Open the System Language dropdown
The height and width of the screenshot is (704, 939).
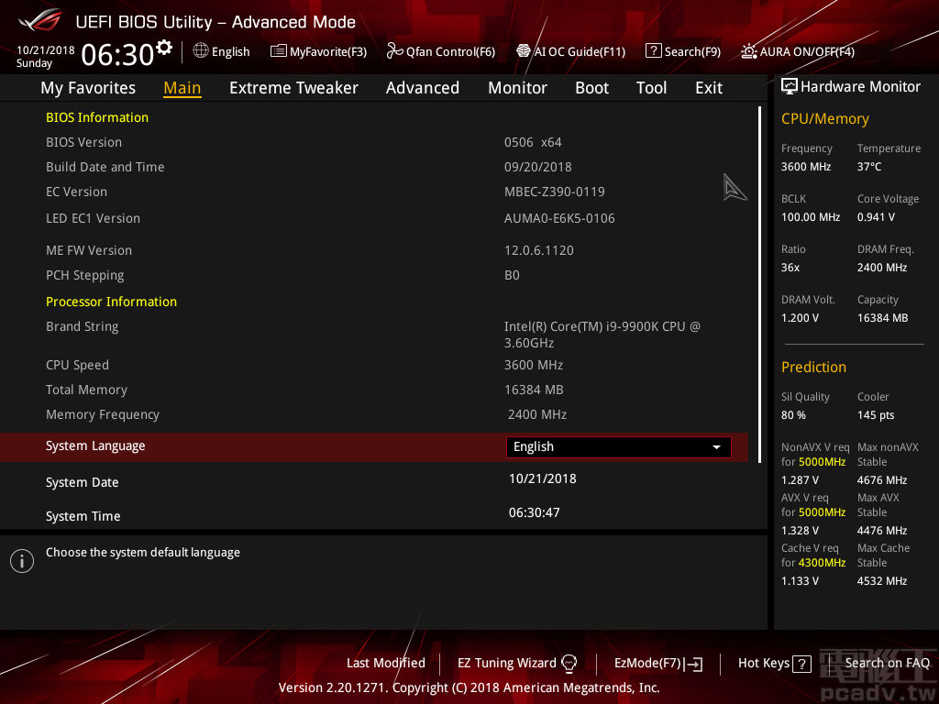coord(619,447)
